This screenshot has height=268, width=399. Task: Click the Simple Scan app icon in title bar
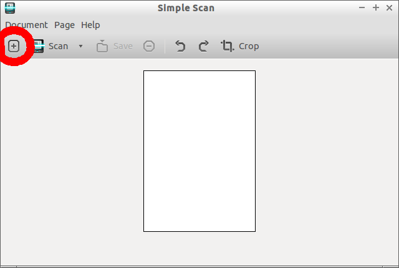point(10,8)
